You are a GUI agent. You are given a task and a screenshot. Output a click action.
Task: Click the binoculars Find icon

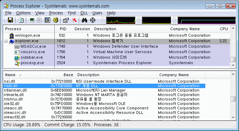(85, 20)
